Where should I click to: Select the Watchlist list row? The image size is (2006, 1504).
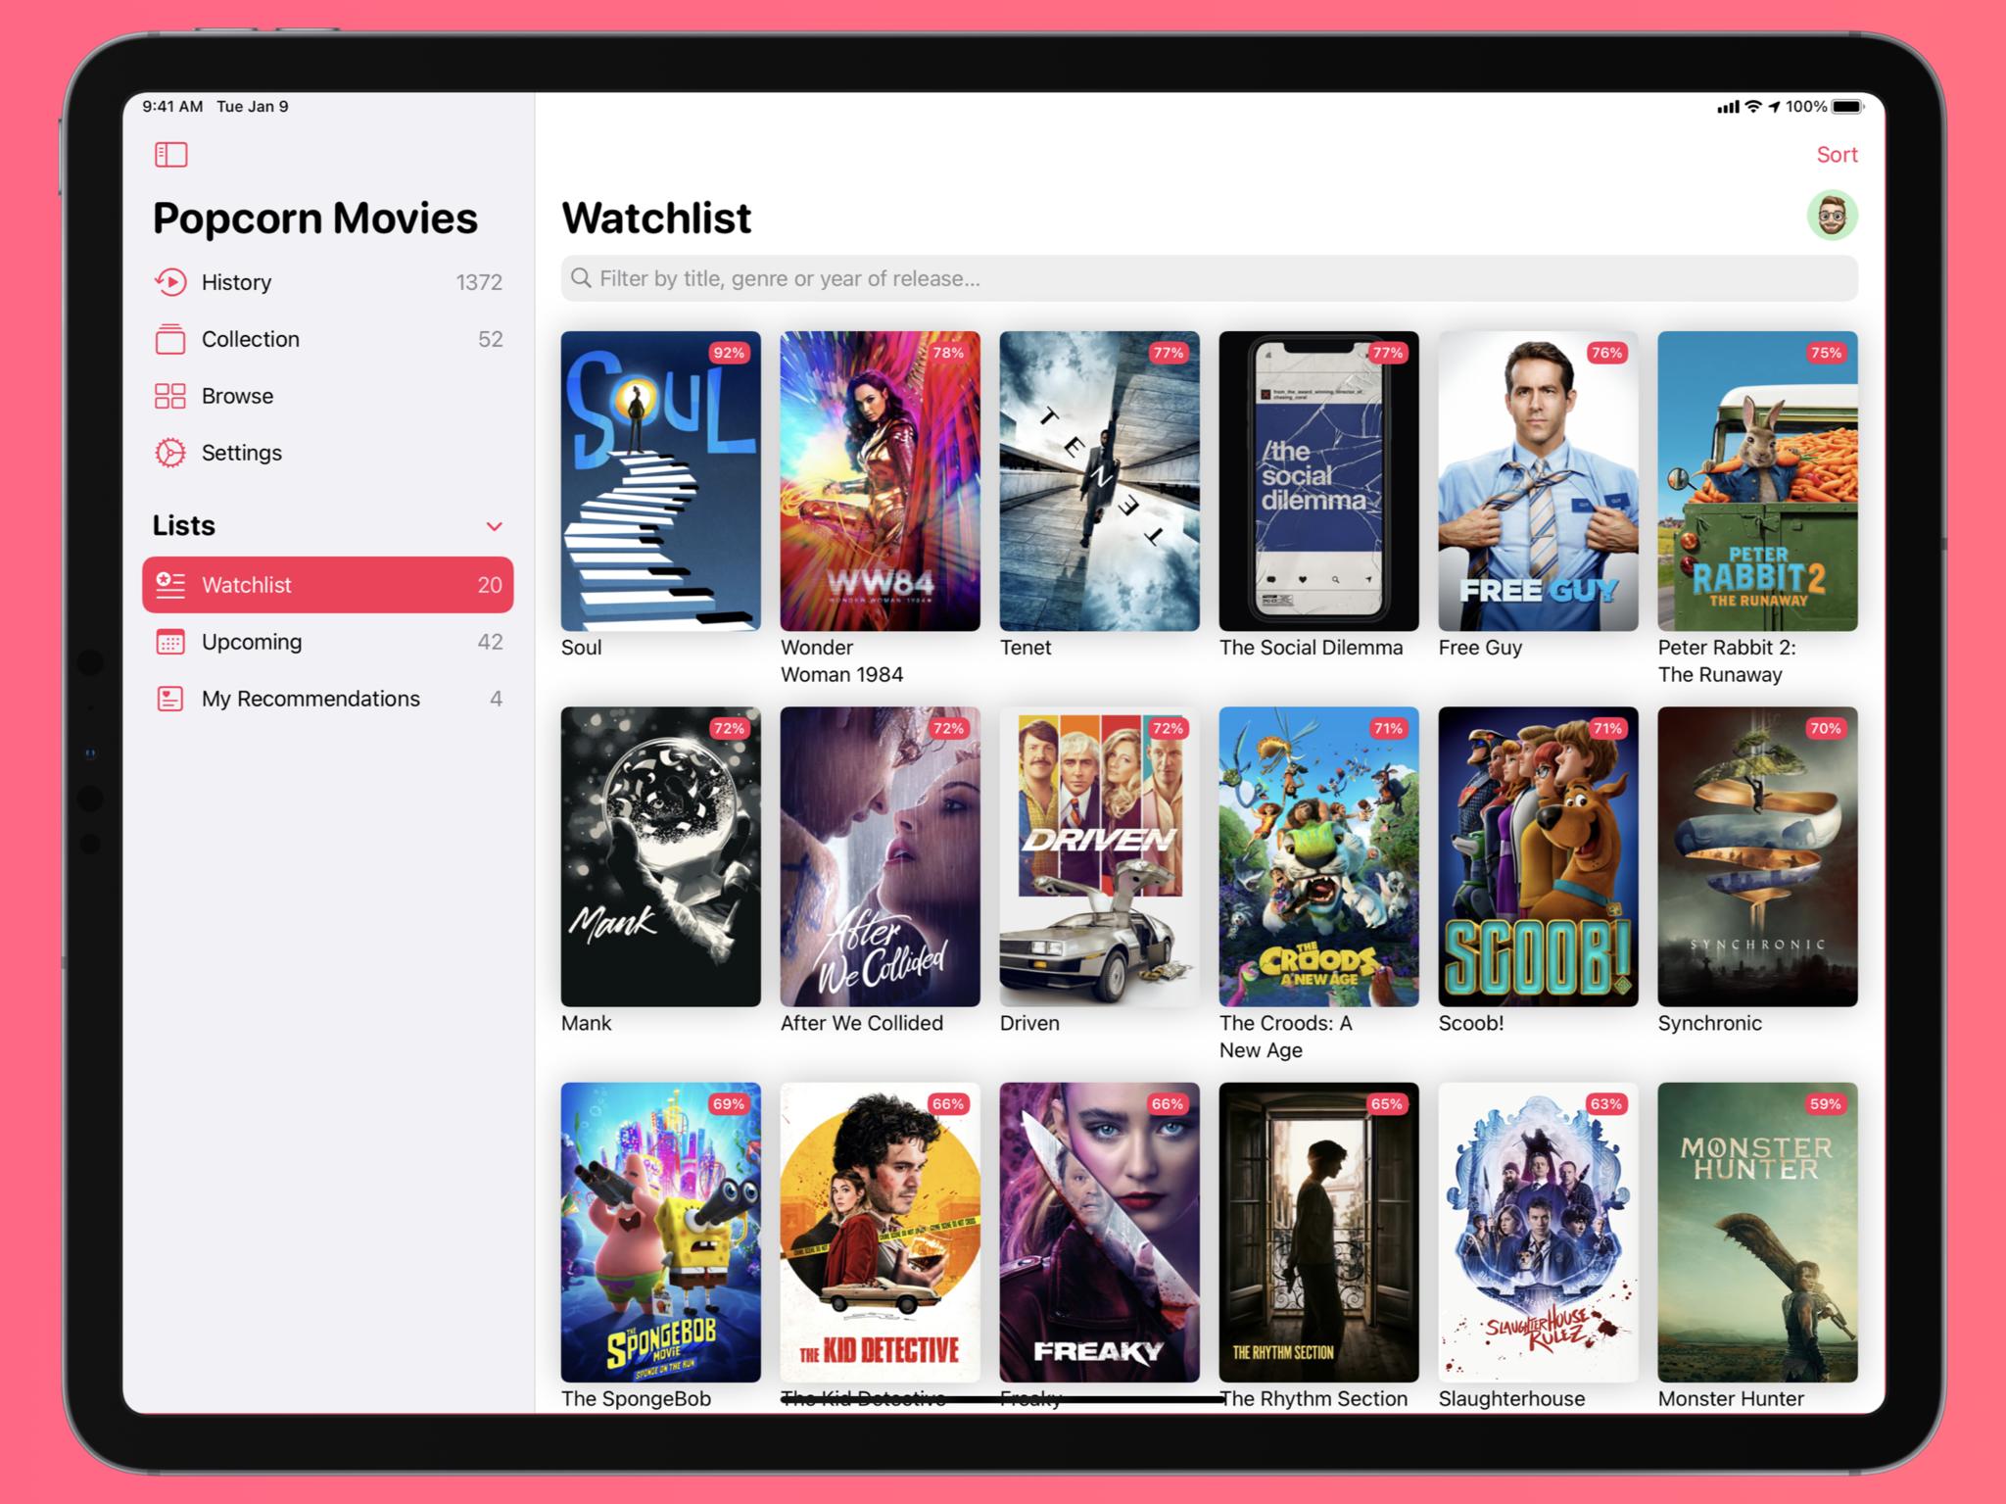(x=328, y=585)
